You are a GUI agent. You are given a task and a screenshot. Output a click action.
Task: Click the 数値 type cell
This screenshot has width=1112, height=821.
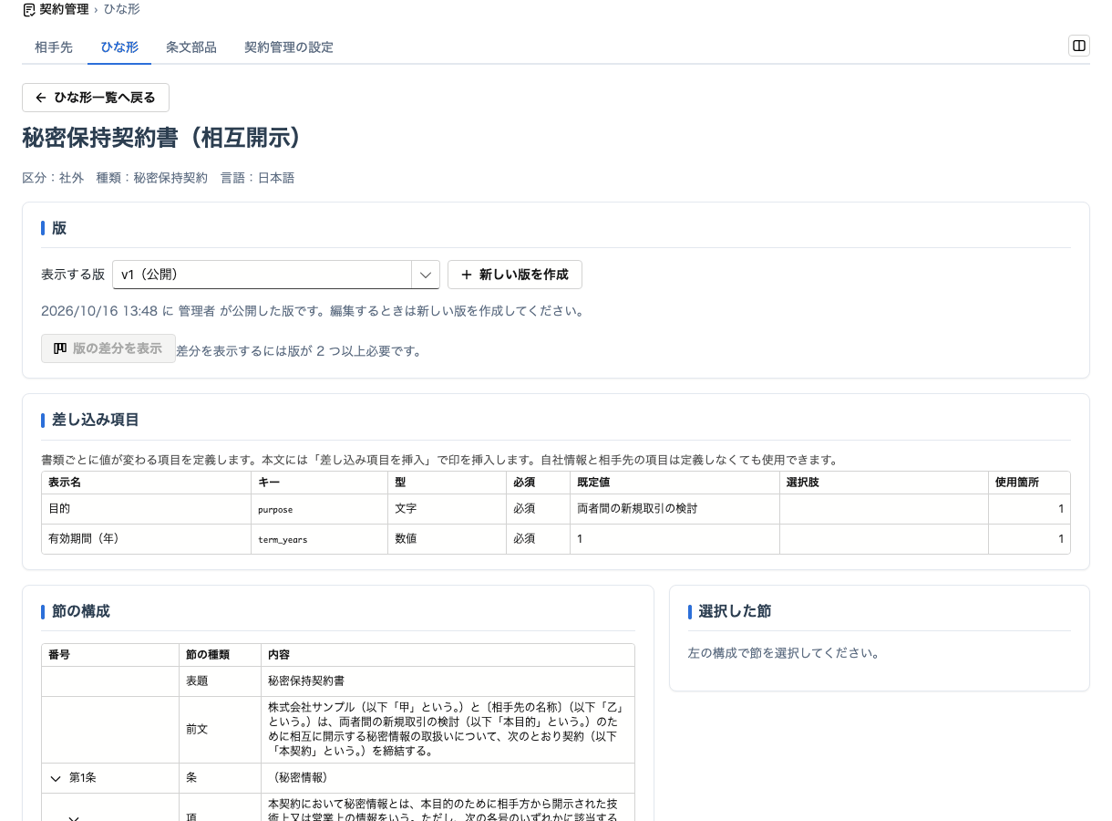[x=448, y=539]
